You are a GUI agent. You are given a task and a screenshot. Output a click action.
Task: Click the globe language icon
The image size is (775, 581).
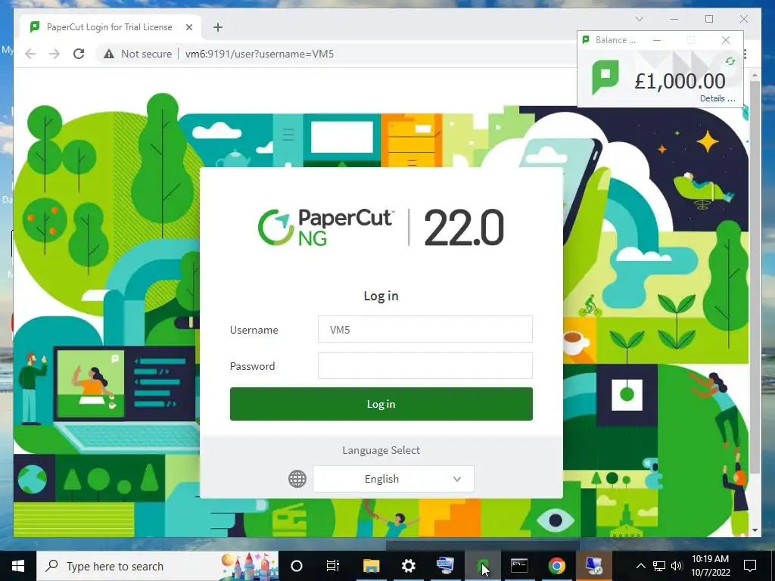pyautogui.click(x=297, y=479)
